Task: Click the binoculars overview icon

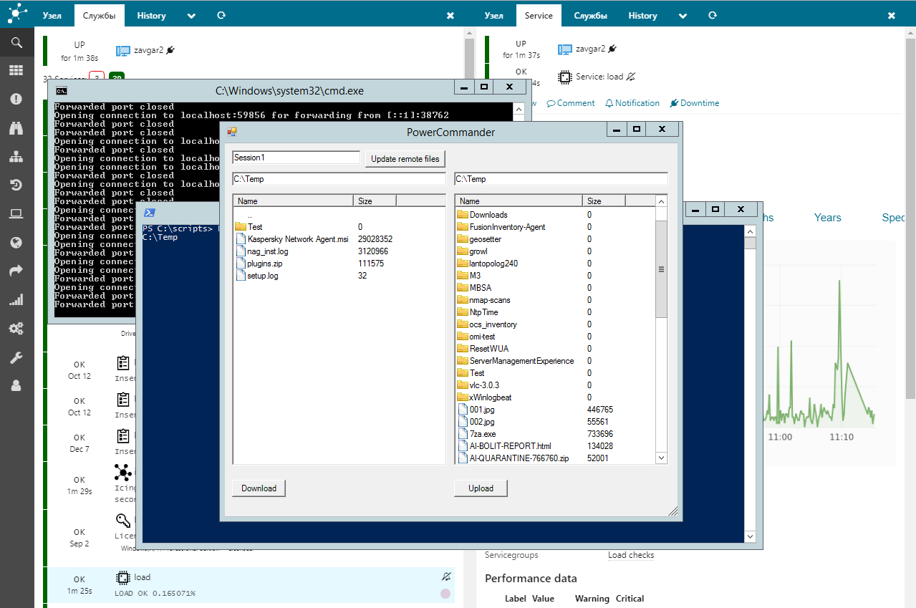Action: (x=16, y=127)
